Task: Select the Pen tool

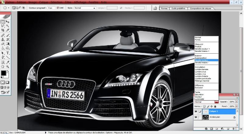Action: coord(3,57)
